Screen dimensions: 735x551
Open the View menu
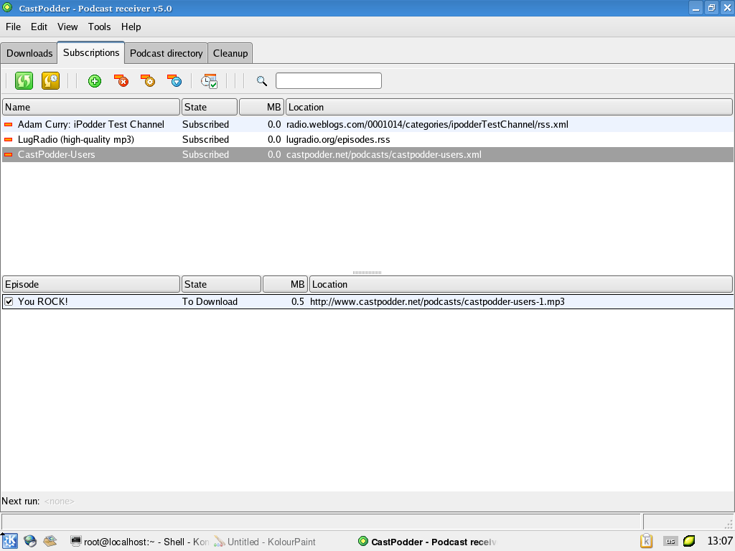click(67, 27)
